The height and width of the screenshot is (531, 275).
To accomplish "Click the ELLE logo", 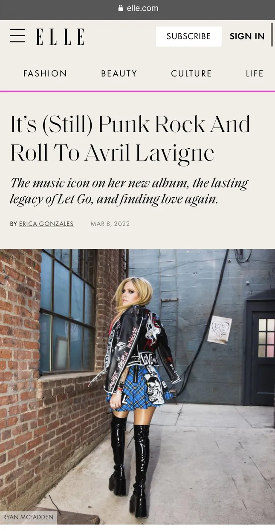I will point(60,37).
